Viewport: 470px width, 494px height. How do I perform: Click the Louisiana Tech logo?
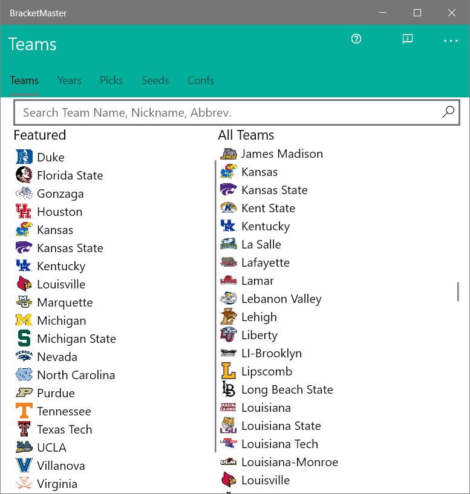coord(229,443)
